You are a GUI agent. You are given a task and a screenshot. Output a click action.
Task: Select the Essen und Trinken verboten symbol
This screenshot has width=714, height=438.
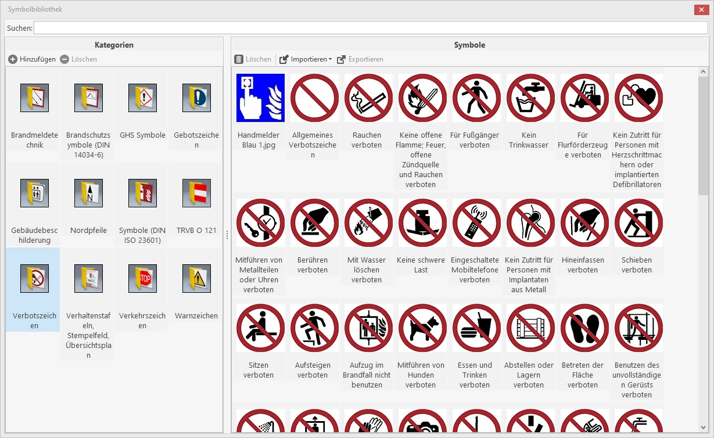pyautogui.click(x=477, y=328)
